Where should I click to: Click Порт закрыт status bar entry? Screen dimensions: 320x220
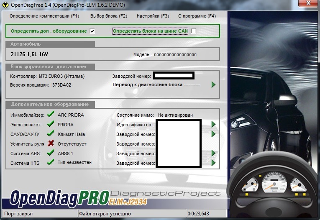coord(40,214)
